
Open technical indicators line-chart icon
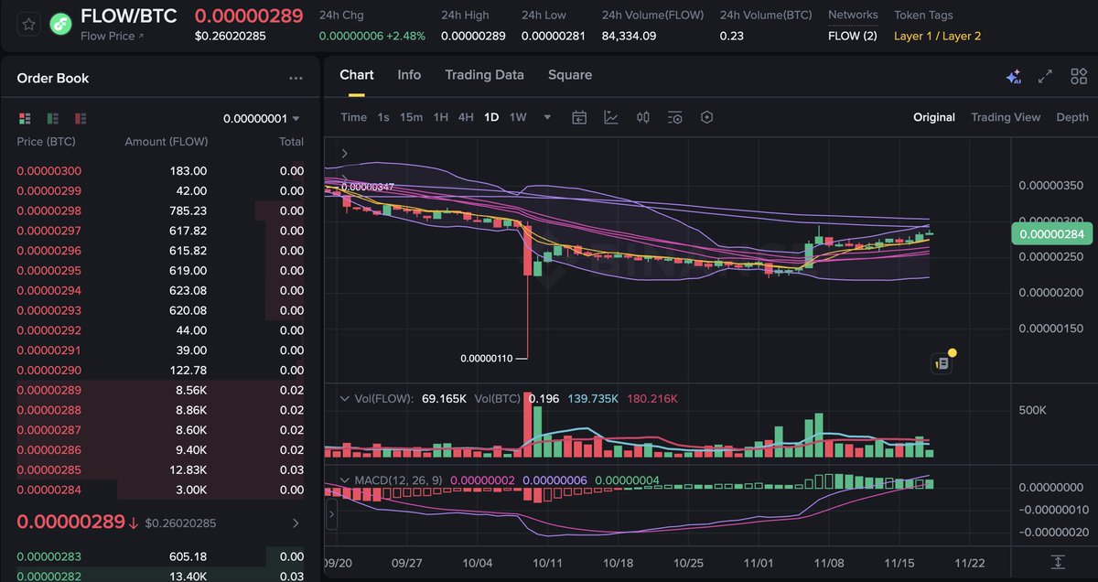tap(611, 117)
